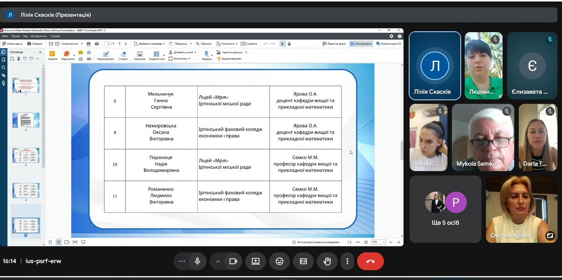Click the Открыть open file button
The height and width of the screenshot is (280, 562).
click(35, 43)
